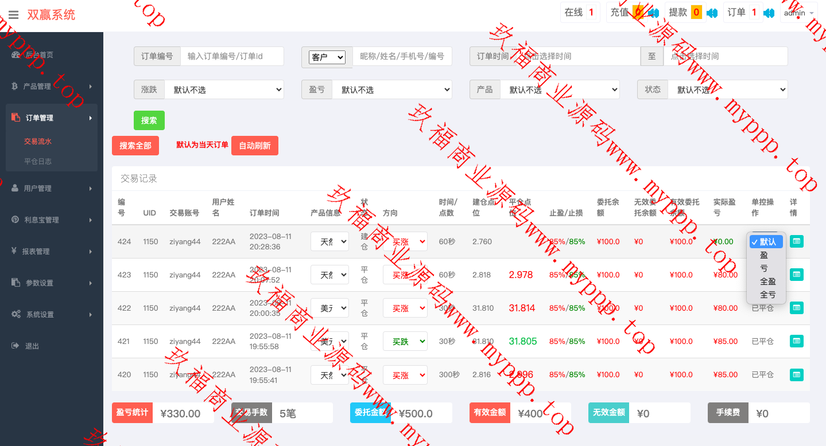Click the ¥330.00 profit total value
Image resolution: width=826 pixels, height=446 pixels.
click(x=180, y=413)
